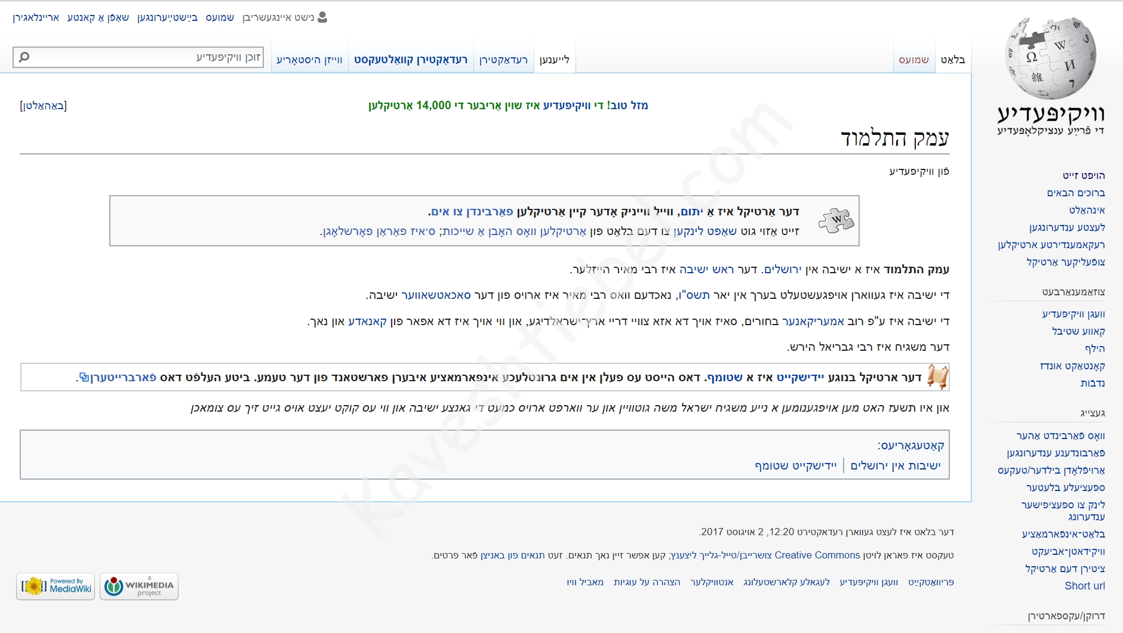Open the הויפט זייט main page link
Image resolution: width=1123 pixels, height=633 pixels.
coord(1083,175)
